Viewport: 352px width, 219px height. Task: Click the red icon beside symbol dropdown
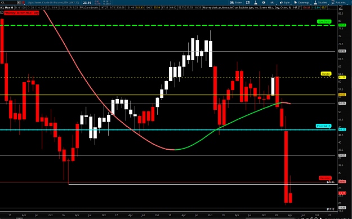[23, 2]
